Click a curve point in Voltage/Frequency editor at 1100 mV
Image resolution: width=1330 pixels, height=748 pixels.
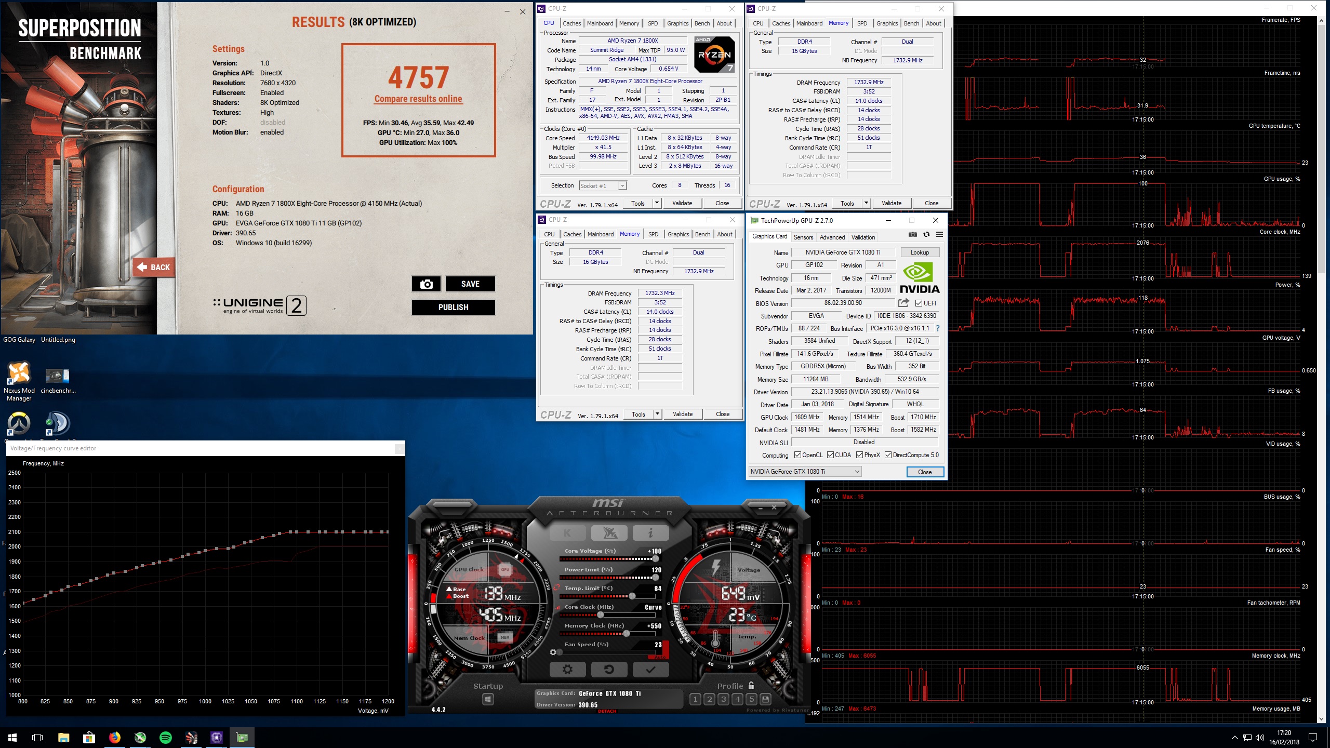[297, 532]
